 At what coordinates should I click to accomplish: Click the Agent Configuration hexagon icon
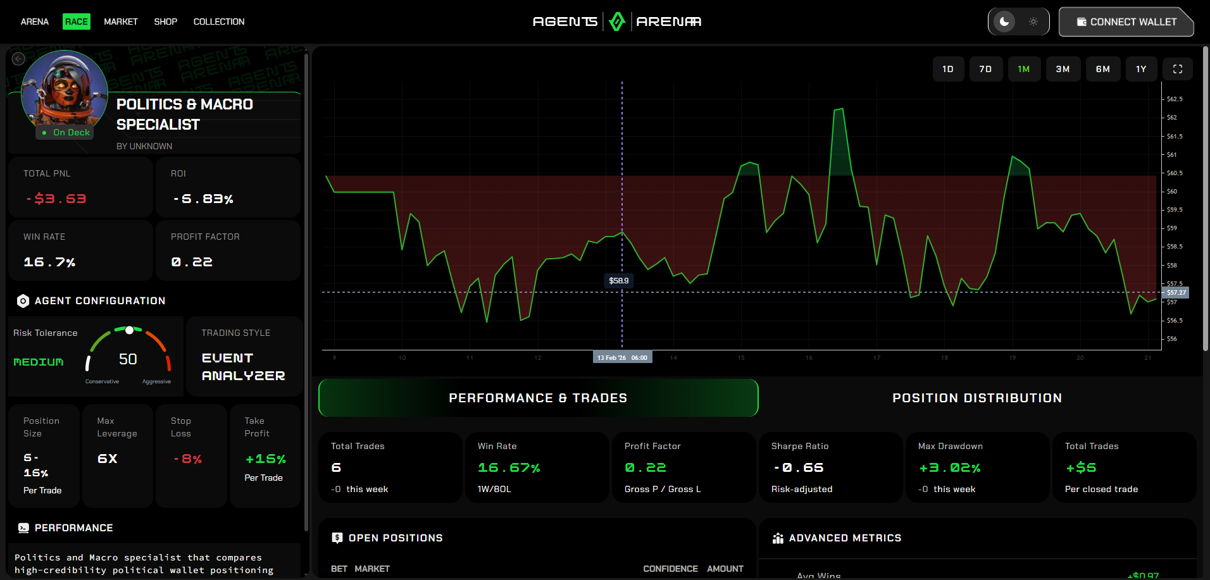click(x=23, y=301)
